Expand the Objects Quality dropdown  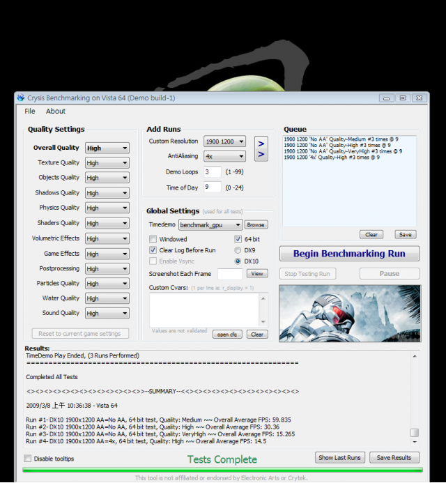pyautogui.click(x=107, y=178)
